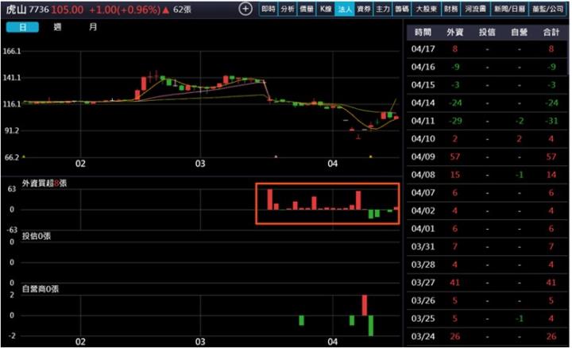Open the 新聞/日曆 tab
572x348 pixels.
coord(509,9)
